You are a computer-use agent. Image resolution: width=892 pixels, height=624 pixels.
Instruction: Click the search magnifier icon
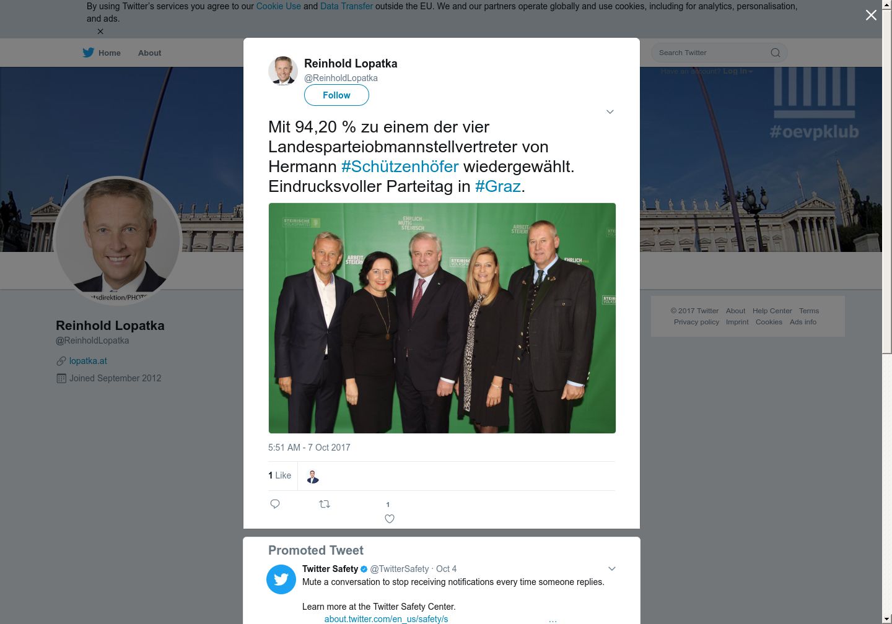(x=775, y=53)
